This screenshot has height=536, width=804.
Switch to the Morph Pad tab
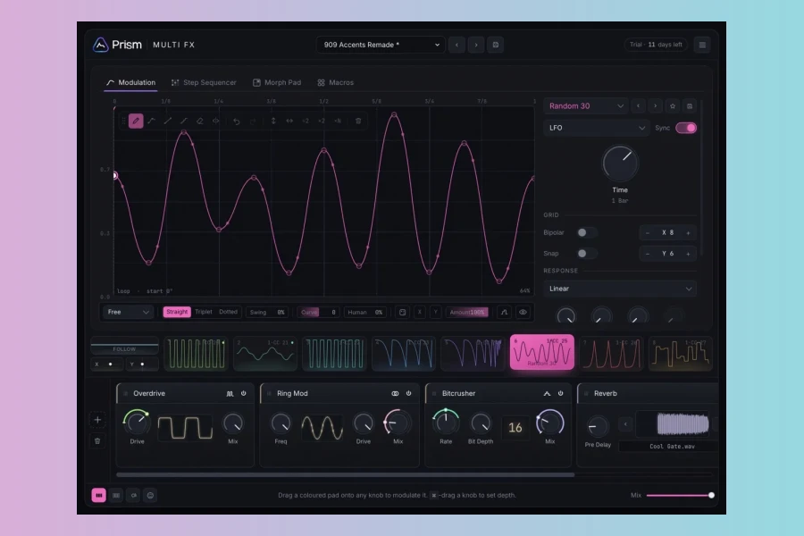click(277, 82)
